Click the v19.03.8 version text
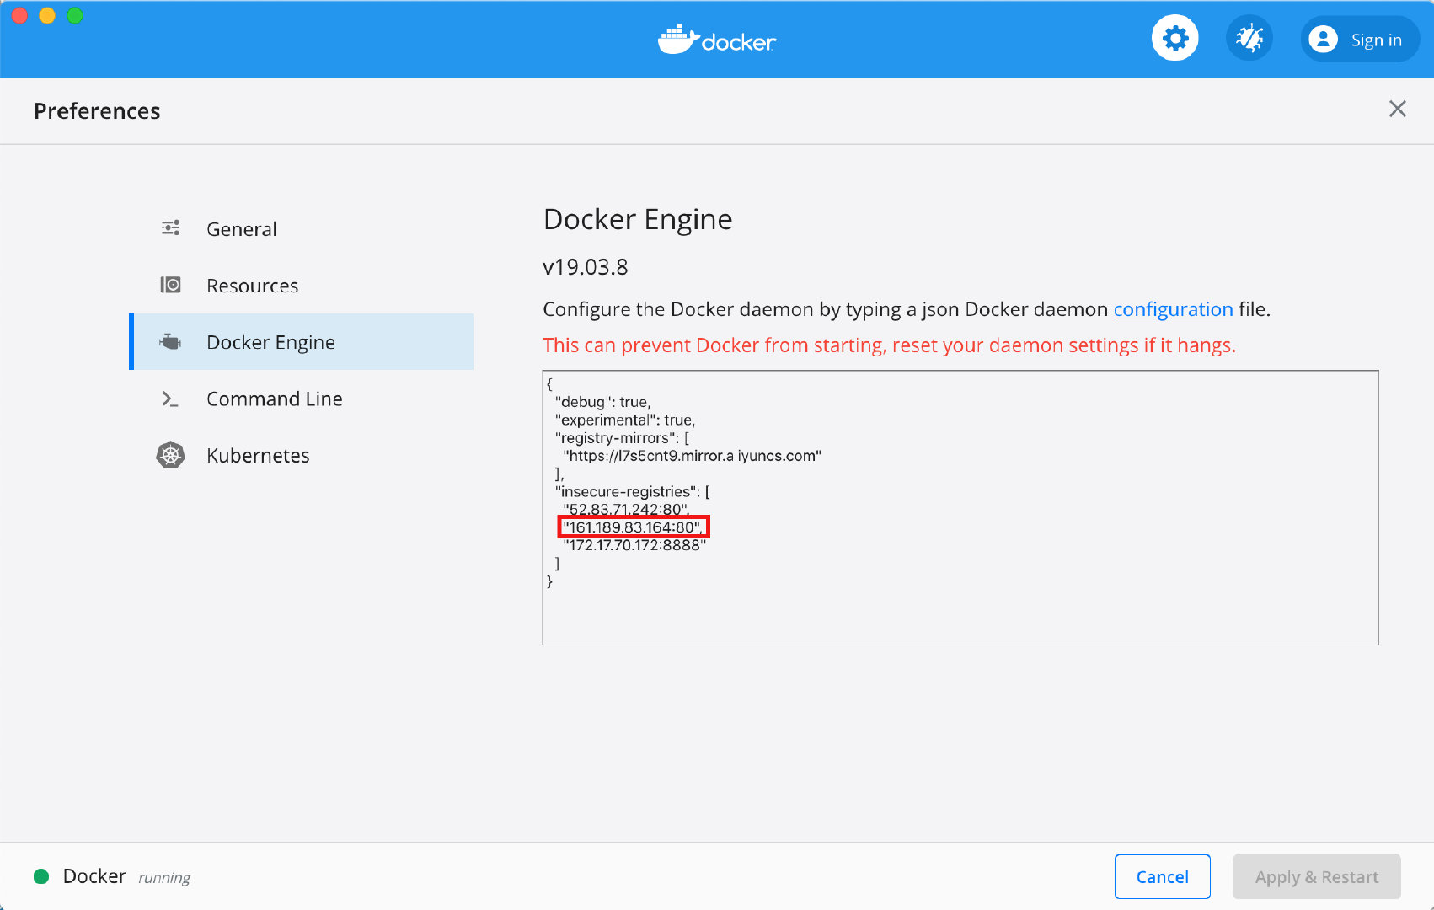1434x910 pixels. (586, 267)
